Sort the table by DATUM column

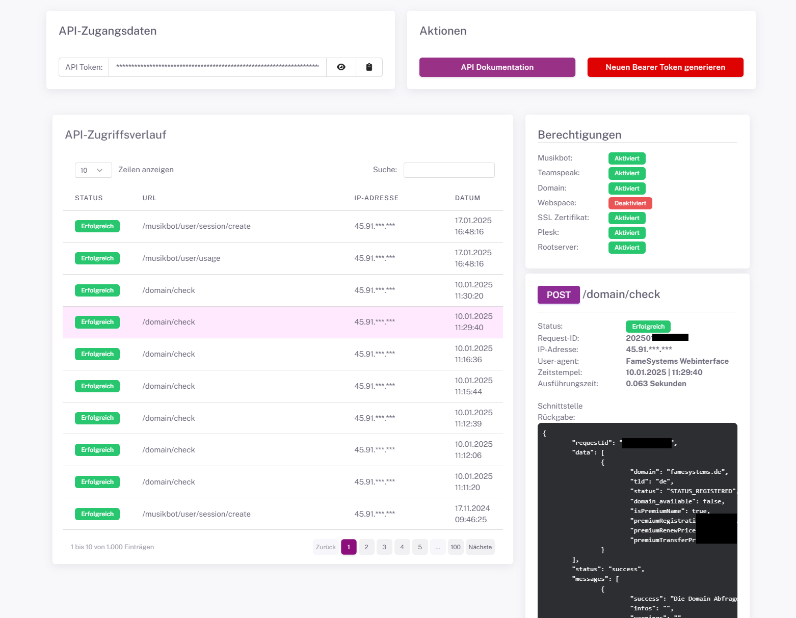point(467,198)
